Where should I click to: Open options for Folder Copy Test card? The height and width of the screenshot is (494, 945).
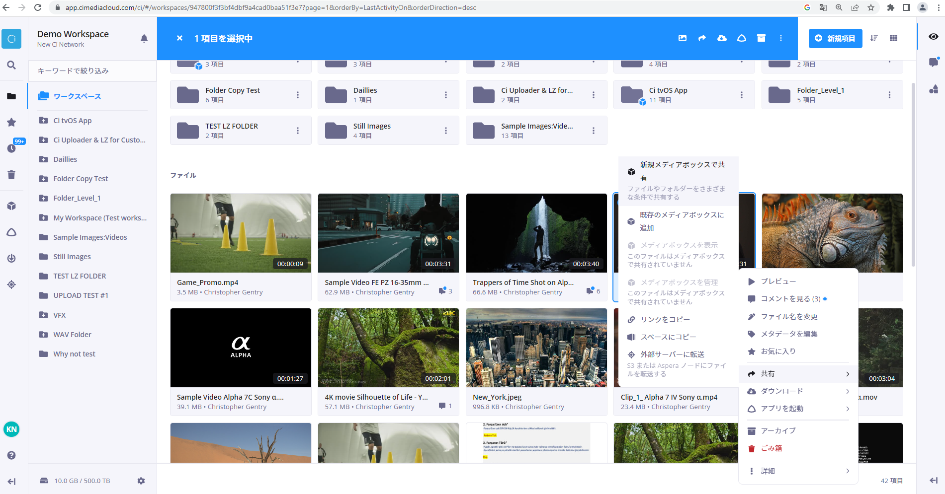298,95
